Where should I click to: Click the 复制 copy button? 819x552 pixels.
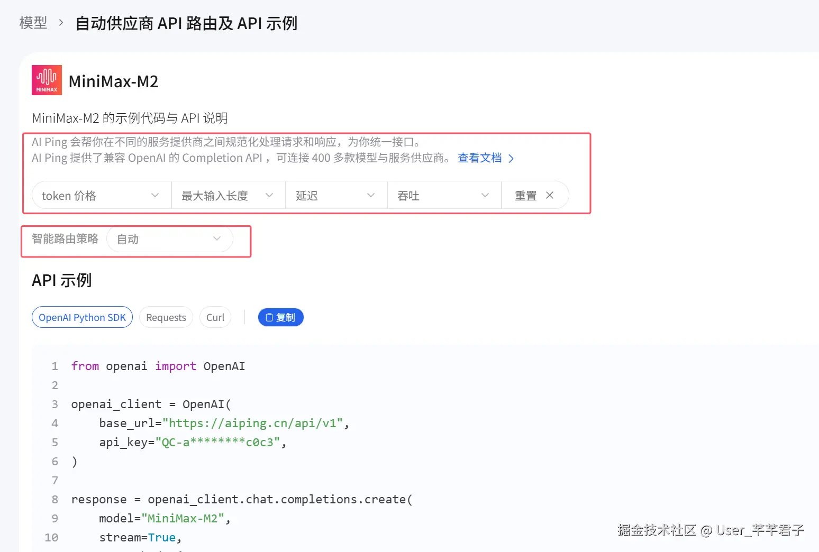pos(280,317)
